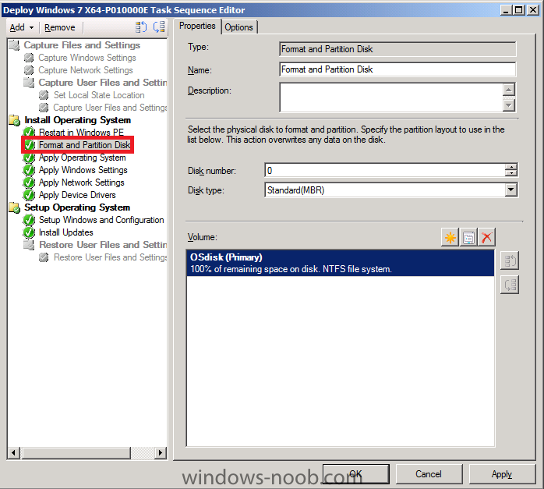
Task: Select the Set Local State Location step
Action: [x=99, y=95]
